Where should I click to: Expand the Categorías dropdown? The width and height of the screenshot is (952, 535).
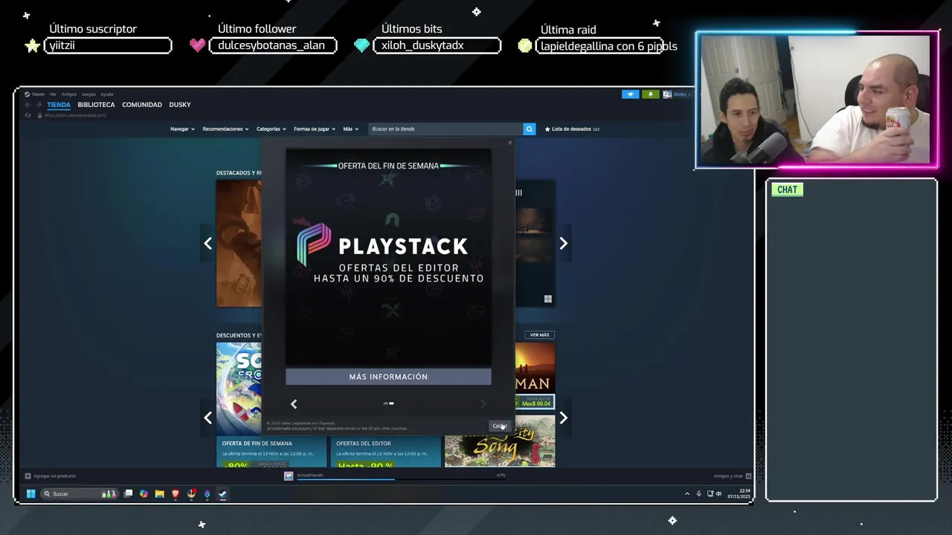pyautogui.click(x=271, y=129)
